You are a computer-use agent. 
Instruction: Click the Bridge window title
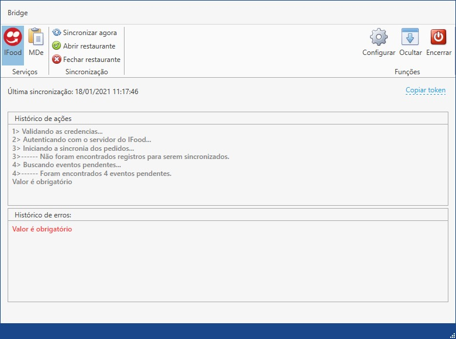coord(18,13)
